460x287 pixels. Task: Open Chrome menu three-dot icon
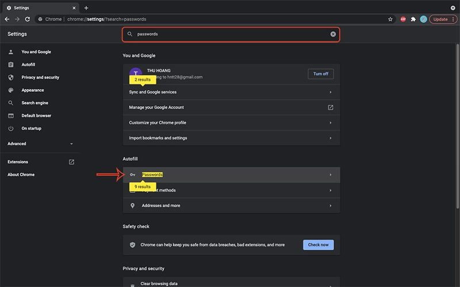pos(454,19)
